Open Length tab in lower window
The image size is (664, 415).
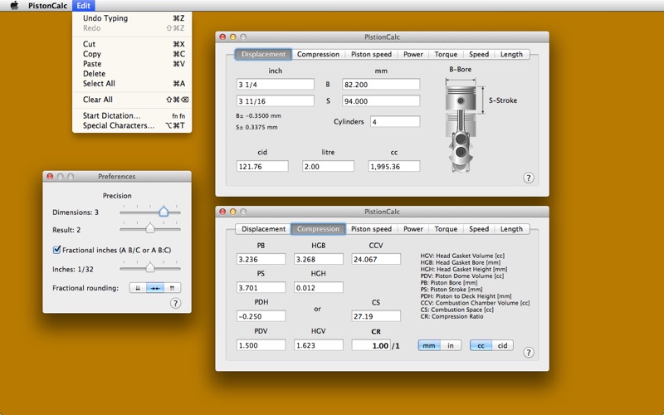[x=511, y=229]
